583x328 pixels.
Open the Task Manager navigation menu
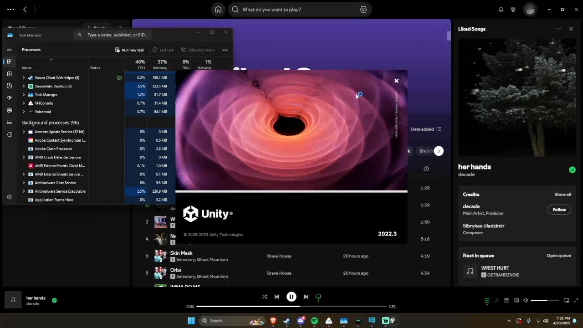point(9,49)
